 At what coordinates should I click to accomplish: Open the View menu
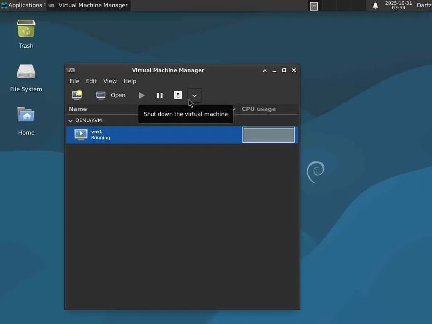pyautogui.click(x=110, y=81)
